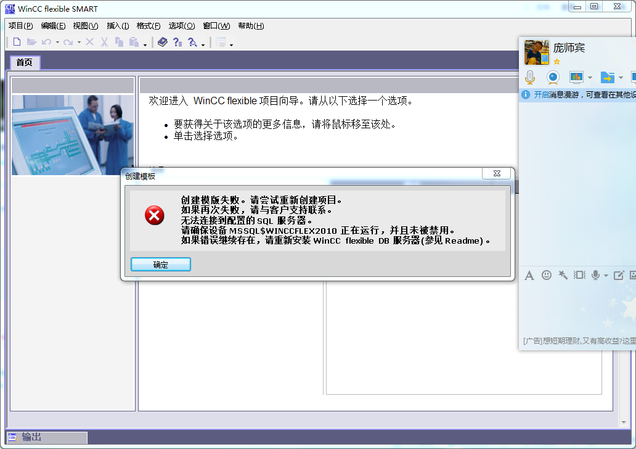This screenshot has width=636, height=449.
Task: Click the New project icon in toolbar
Action: (17, 42)
